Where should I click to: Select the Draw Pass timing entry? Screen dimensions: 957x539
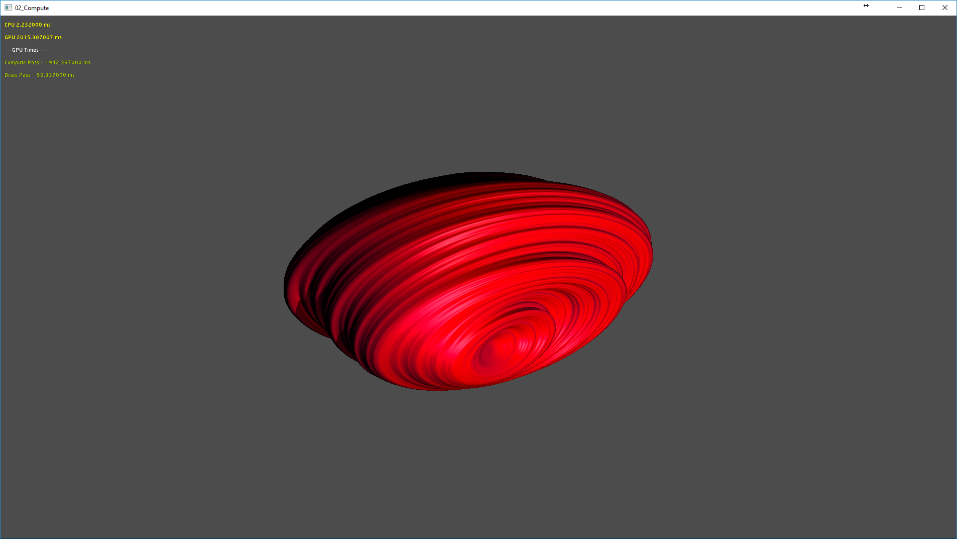[x=39, y=74]
